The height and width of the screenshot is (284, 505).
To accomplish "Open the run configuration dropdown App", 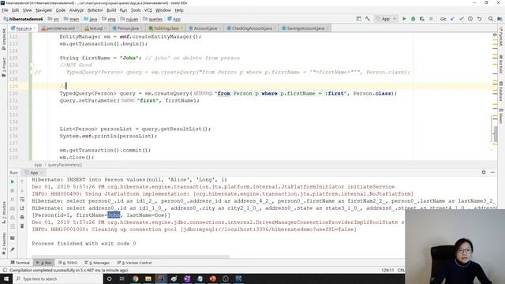I will pyautogui.click(x=386, y=19).
